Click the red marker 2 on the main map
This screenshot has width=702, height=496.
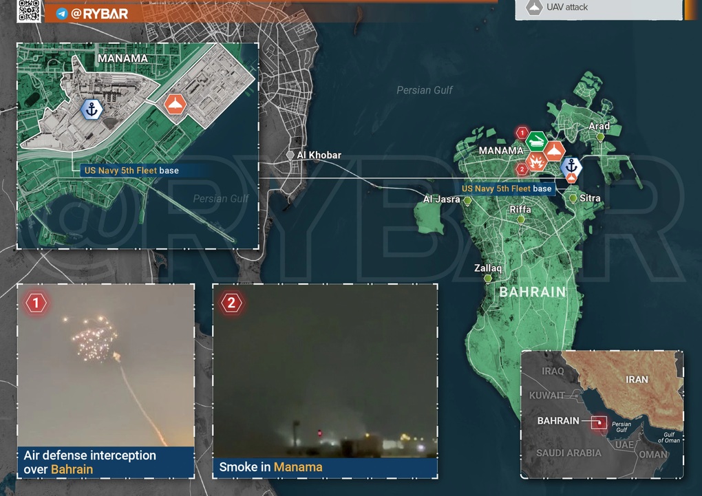point(522,169)
